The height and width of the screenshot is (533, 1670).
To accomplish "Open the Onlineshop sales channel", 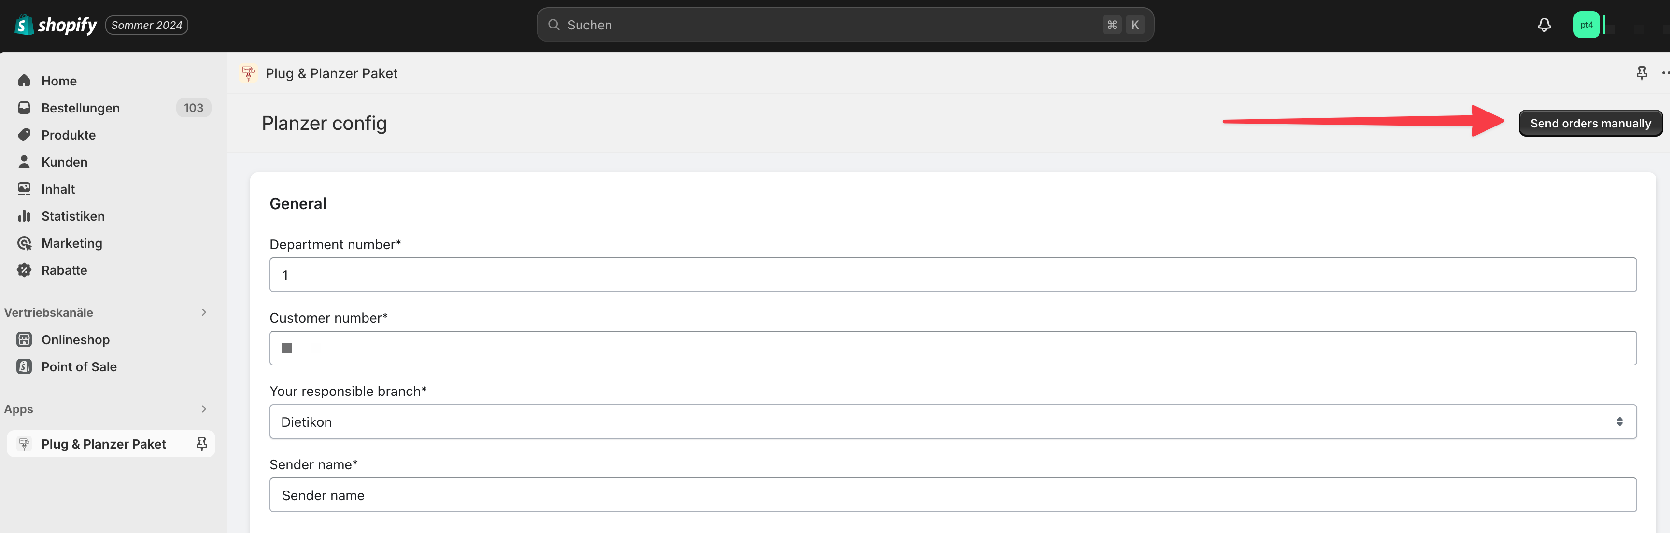I will (x=75, y=340).
